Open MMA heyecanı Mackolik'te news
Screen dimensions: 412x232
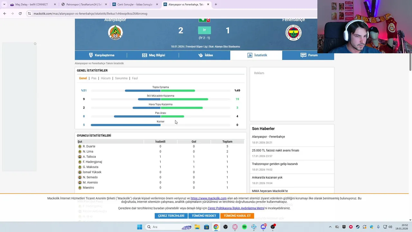270,191
